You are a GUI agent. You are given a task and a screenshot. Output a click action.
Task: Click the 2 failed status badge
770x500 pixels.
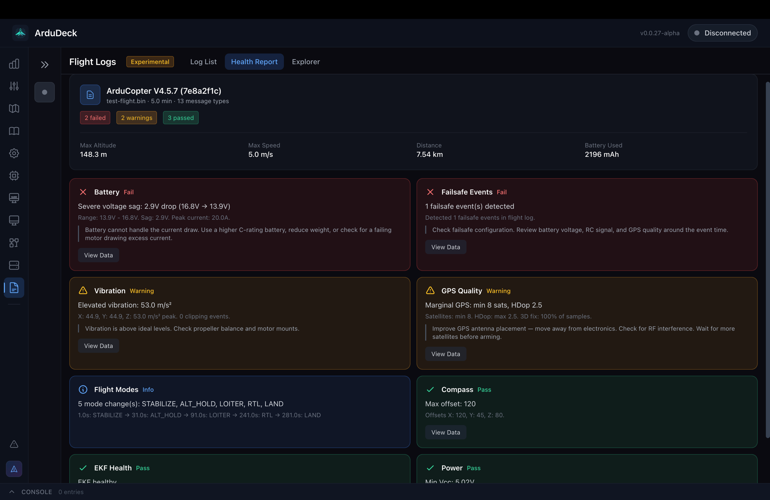(x=95, y=118)
